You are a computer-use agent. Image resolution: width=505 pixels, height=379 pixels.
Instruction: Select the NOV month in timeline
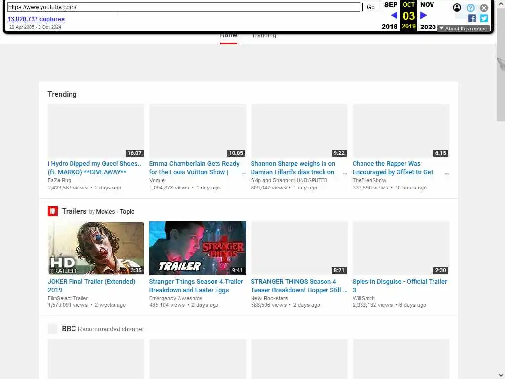(427, 4)
